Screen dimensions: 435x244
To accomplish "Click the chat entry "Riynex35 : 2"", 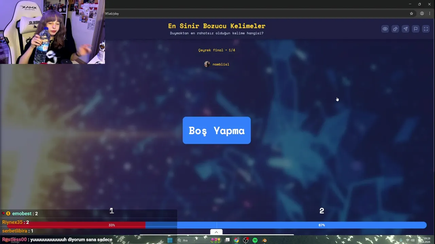I will 15,222.
